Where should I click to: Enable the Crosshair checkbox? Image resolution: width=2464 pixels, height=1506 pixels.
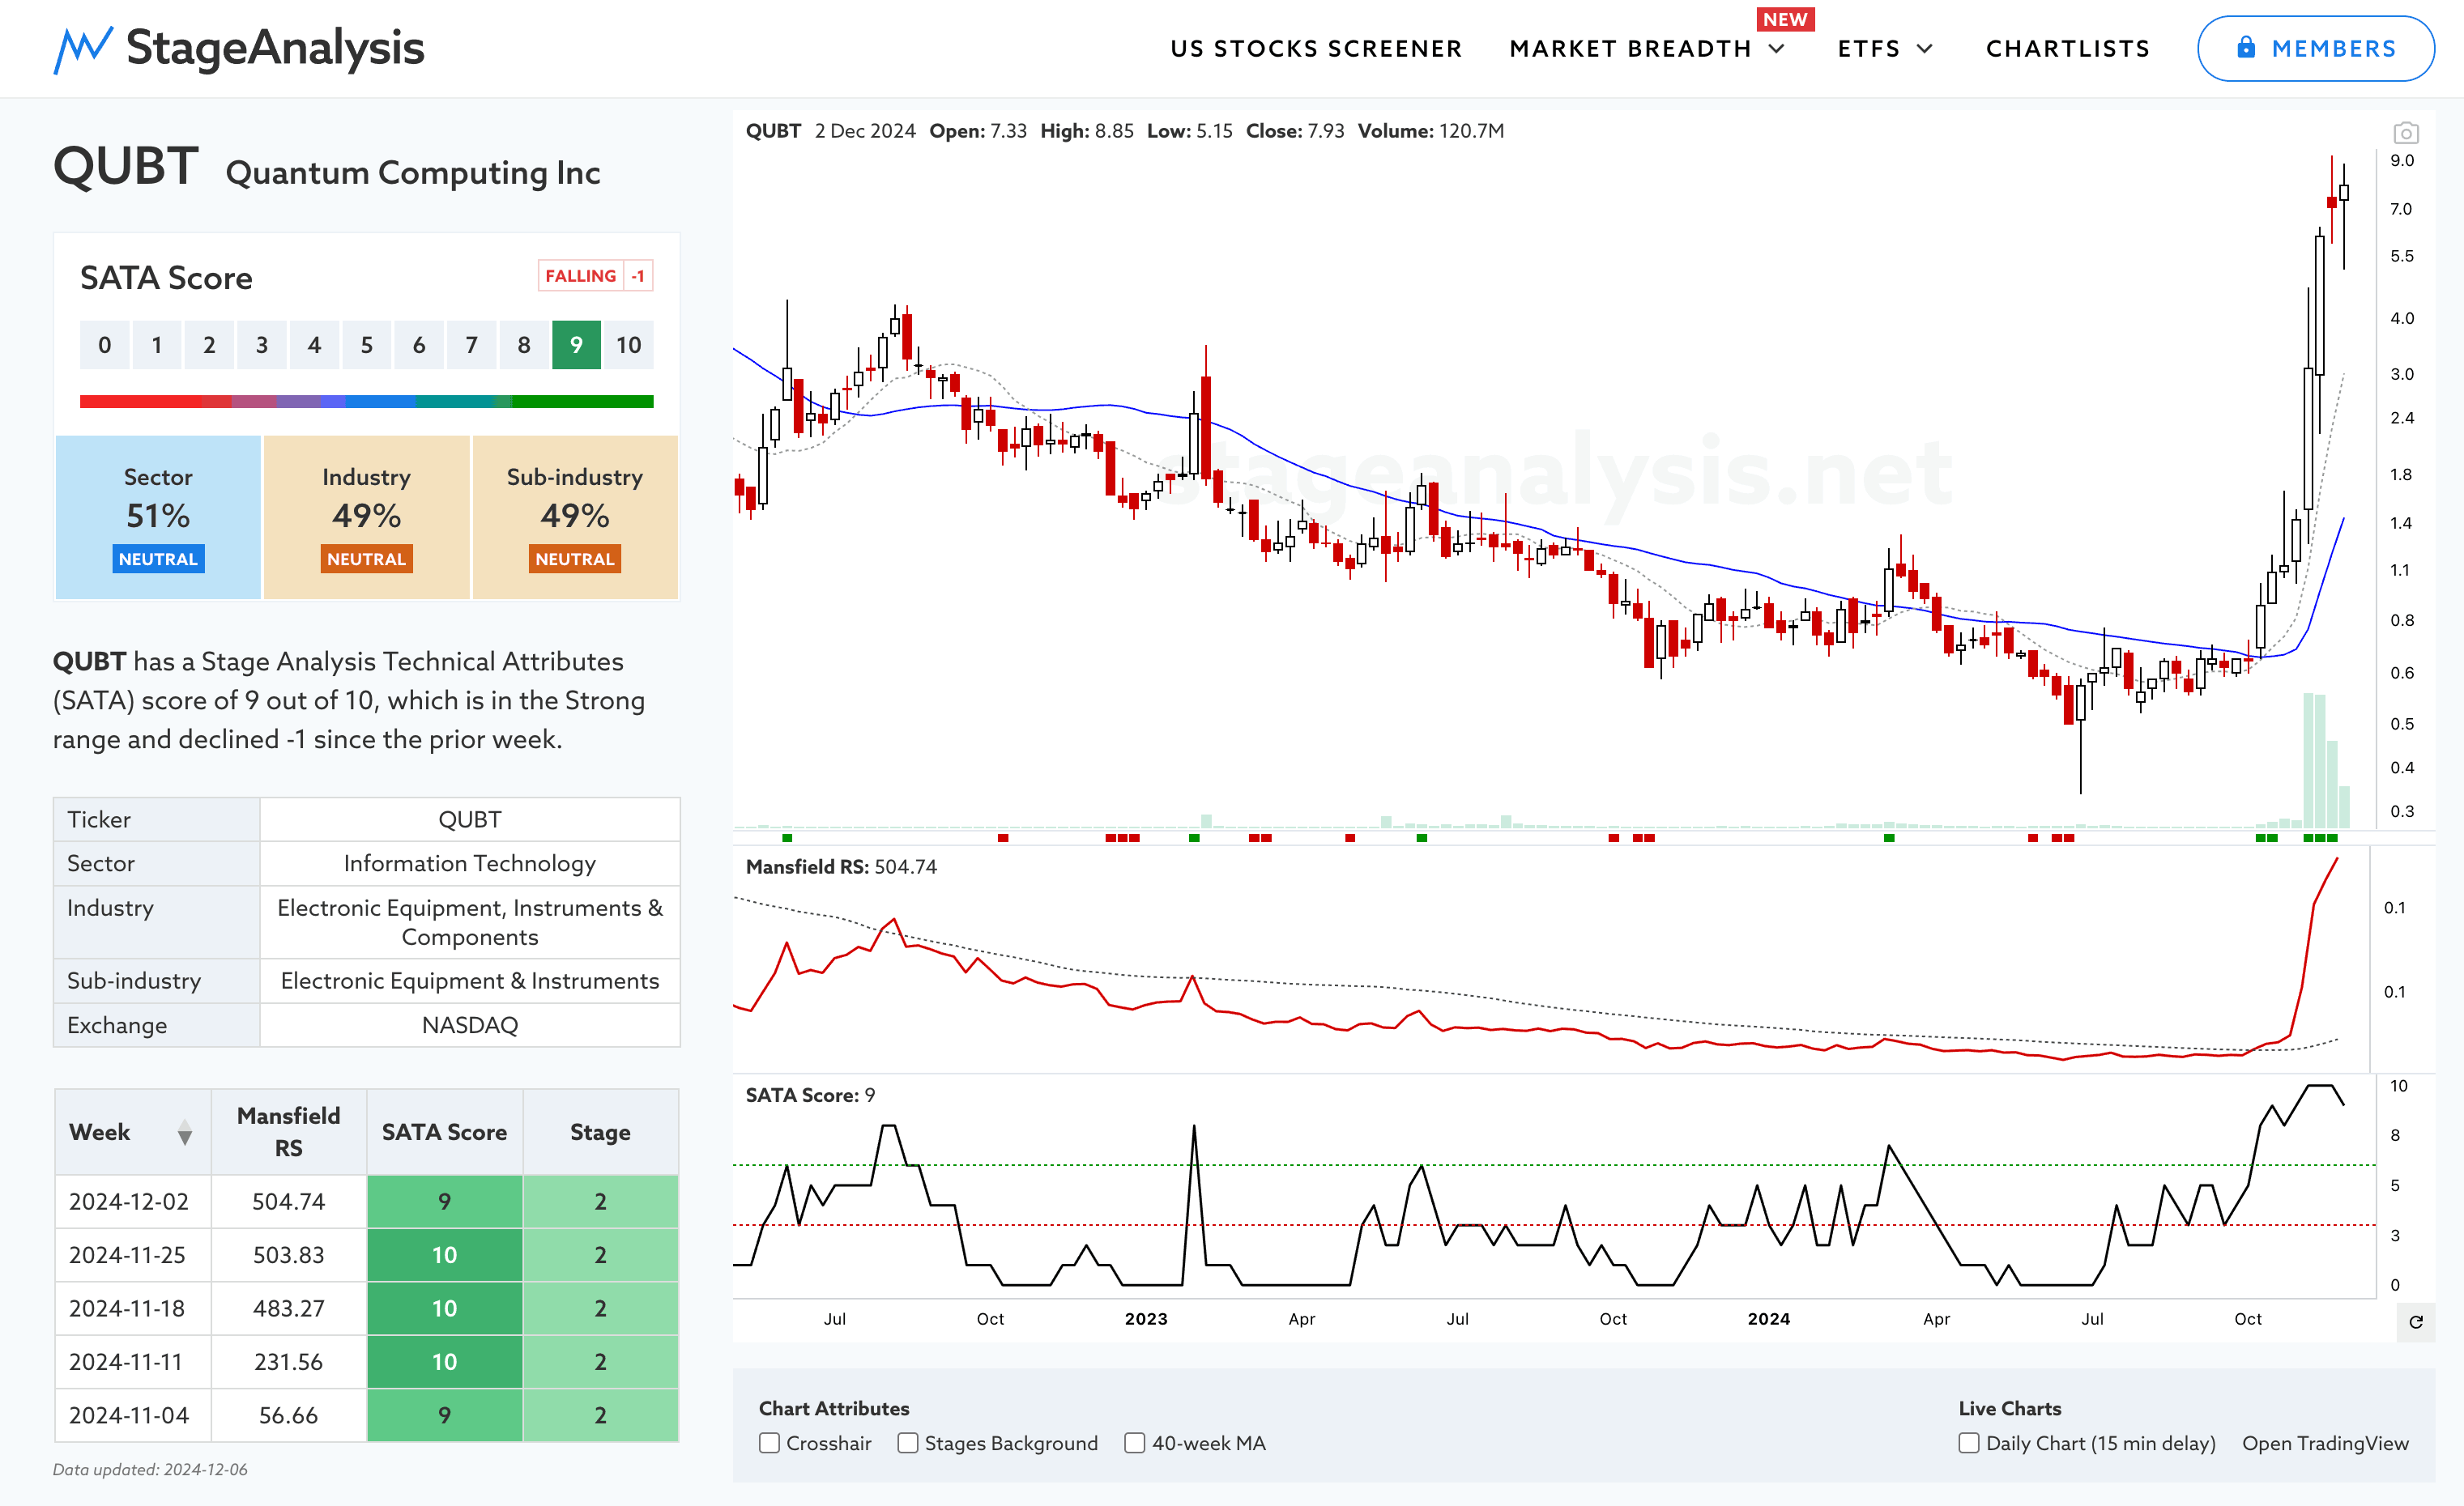(769, 1443)
